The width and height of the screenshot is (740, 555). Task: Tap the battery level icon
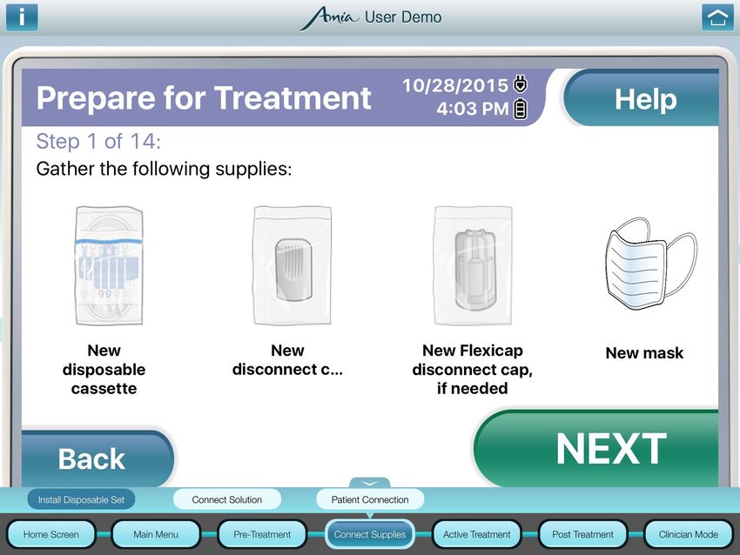click(x=520, y=109)
